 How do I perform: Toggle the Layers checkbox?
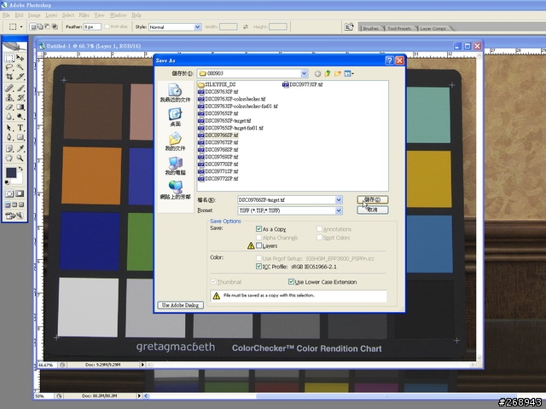coord(258,245)
